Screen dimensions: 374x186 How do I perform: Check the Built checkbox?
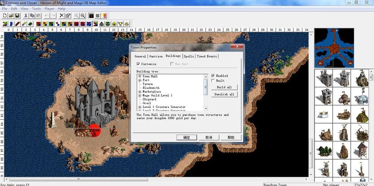[213, 81]
